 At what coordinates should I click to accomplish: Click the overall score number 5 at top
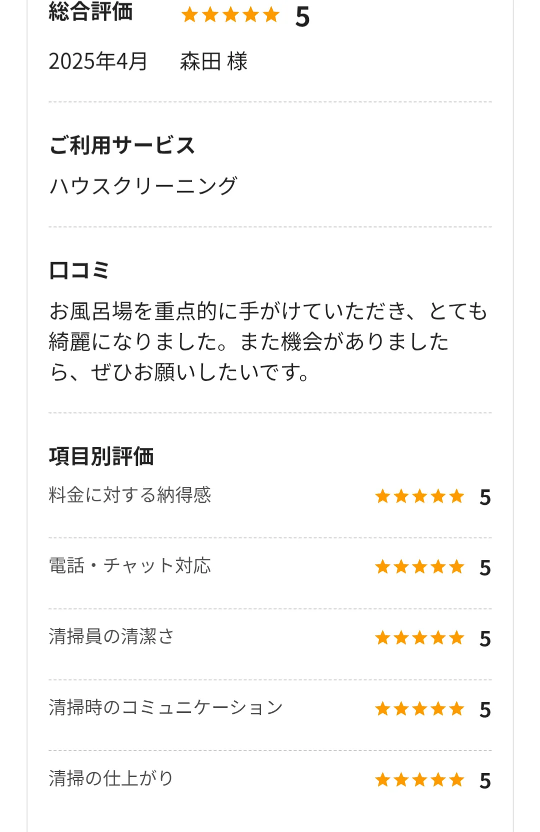point(302,17)
